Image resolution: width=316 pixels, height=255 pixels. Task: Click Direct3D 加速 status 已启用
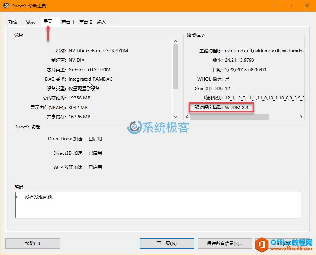pos(95,153)
